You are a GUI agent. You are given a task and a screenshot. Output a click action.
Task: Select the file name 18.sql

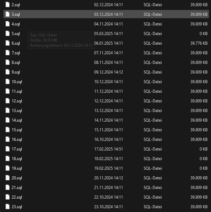17,159
